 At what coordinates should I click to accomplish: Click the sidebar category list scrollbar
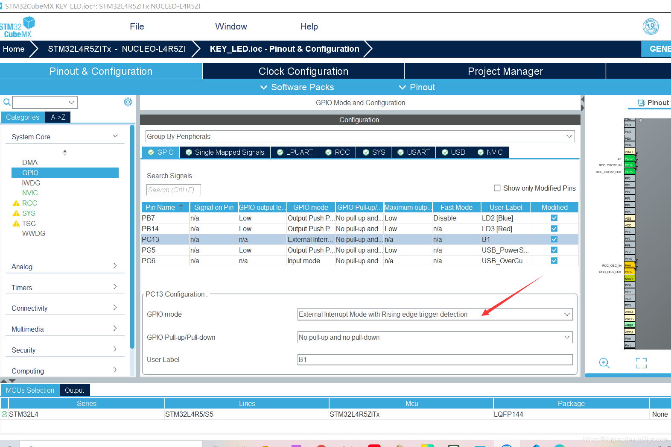coord(132,237)
